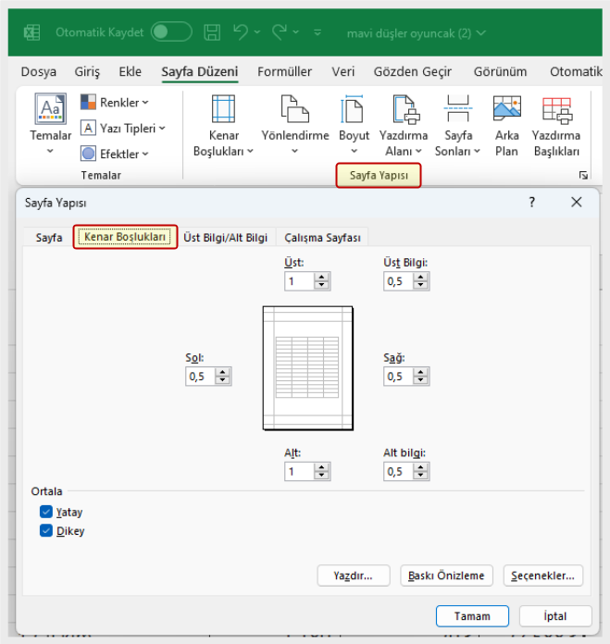Increase the Üst Bilgi value
Image resolution: width=610 pixels, height=644 pixels.
coord(420,278)
